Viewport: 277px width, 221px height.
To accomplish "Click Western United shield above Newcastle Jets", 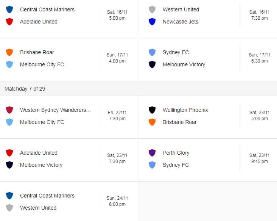I will [152, 9].
